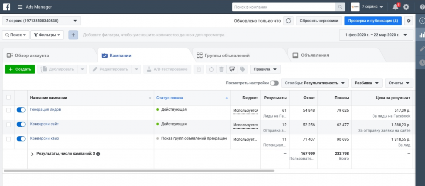Toggle off the Генерация лидов campaign
425x186 pixels.
pos(21,110)
